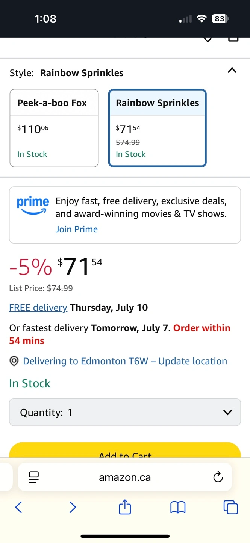Click the Join Prime link
Screen dimensions: 250x543
point(77,229)
